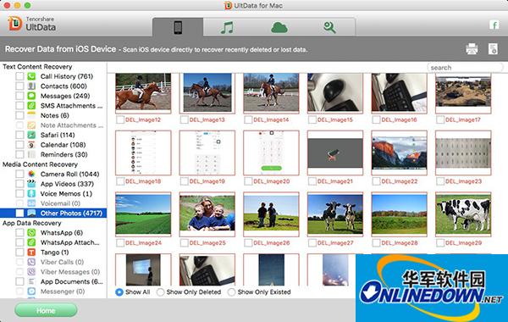The height and width of the screenshot is (322, 508).
Task: Click the Voice Memos icon
Action: click(31, 193)
